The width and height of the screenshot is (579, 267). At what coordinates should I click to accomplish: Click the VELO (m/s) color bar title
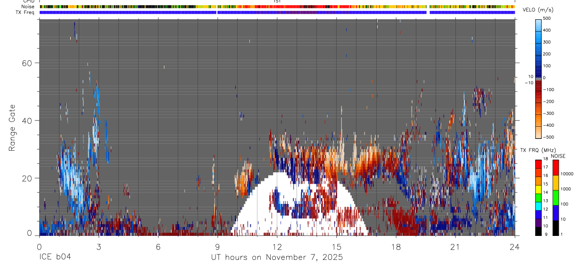pos(539,10)
